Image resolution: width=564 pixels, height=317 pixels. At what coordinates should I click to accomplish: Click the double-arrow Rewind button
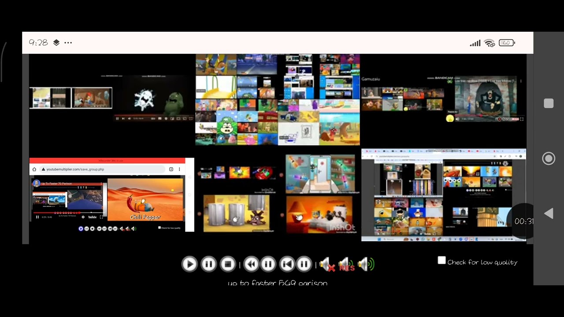click(251, 264)
